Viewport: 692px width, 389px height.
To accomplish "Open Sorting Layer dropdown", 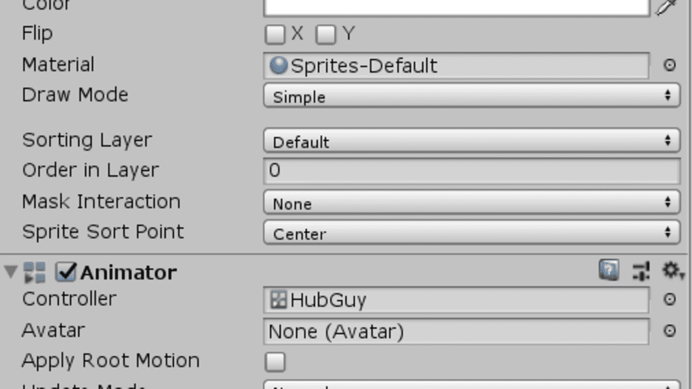I will point(471,141).
